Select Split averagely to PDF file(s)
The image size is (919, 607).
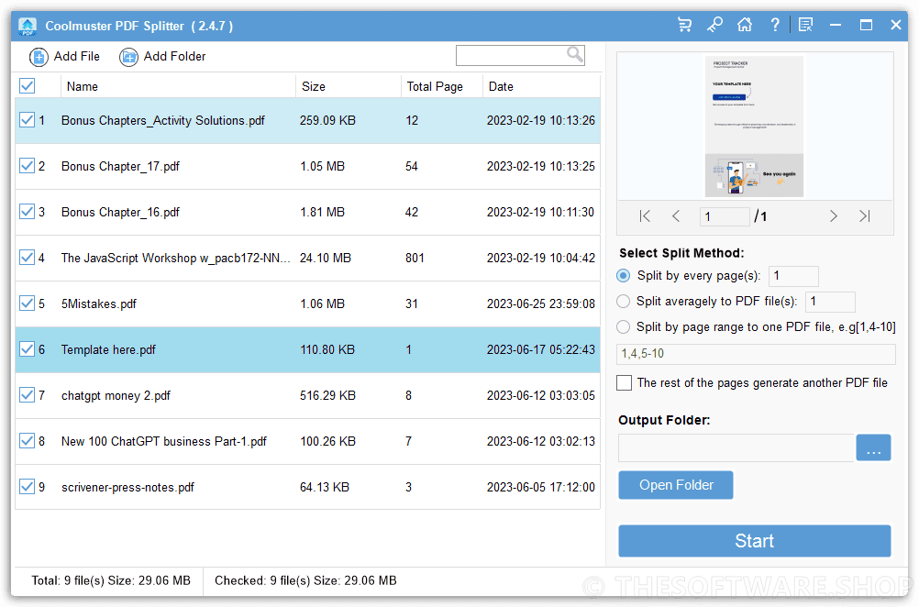[x=624, y=301]
